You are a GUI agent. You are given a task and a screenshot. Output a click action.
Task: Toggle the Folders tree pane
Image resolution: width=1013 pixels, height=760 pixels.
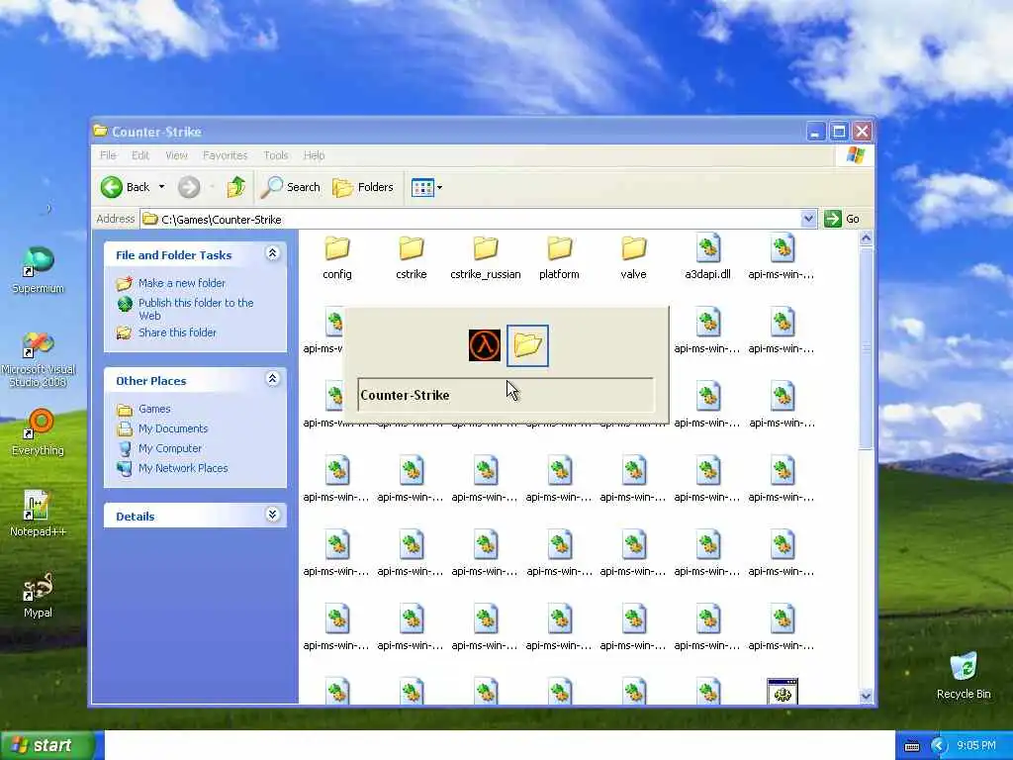coord(362,187)
